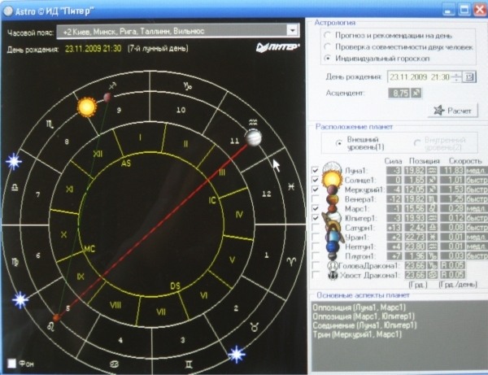Click the Sun icon in the planet list
488x375 pixels.
click(x=332, y=180)
